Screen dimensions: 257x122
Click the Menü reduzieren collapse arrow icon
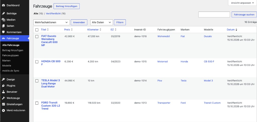4,110
